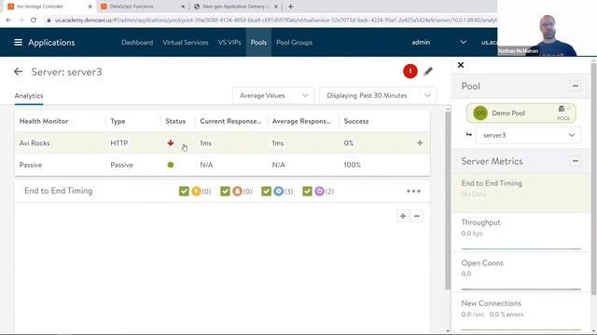This screenshot has width=597, height=335.
Task: Toggle the second green overlay checkbox
Action: point(225,191)
